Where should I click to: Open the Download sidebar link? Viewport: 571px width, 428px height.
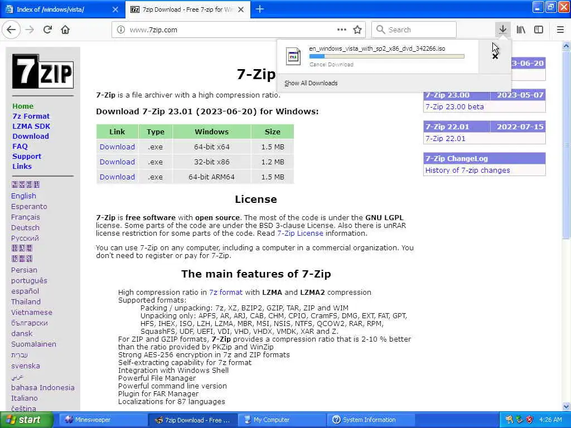click(x=31, y=136)
